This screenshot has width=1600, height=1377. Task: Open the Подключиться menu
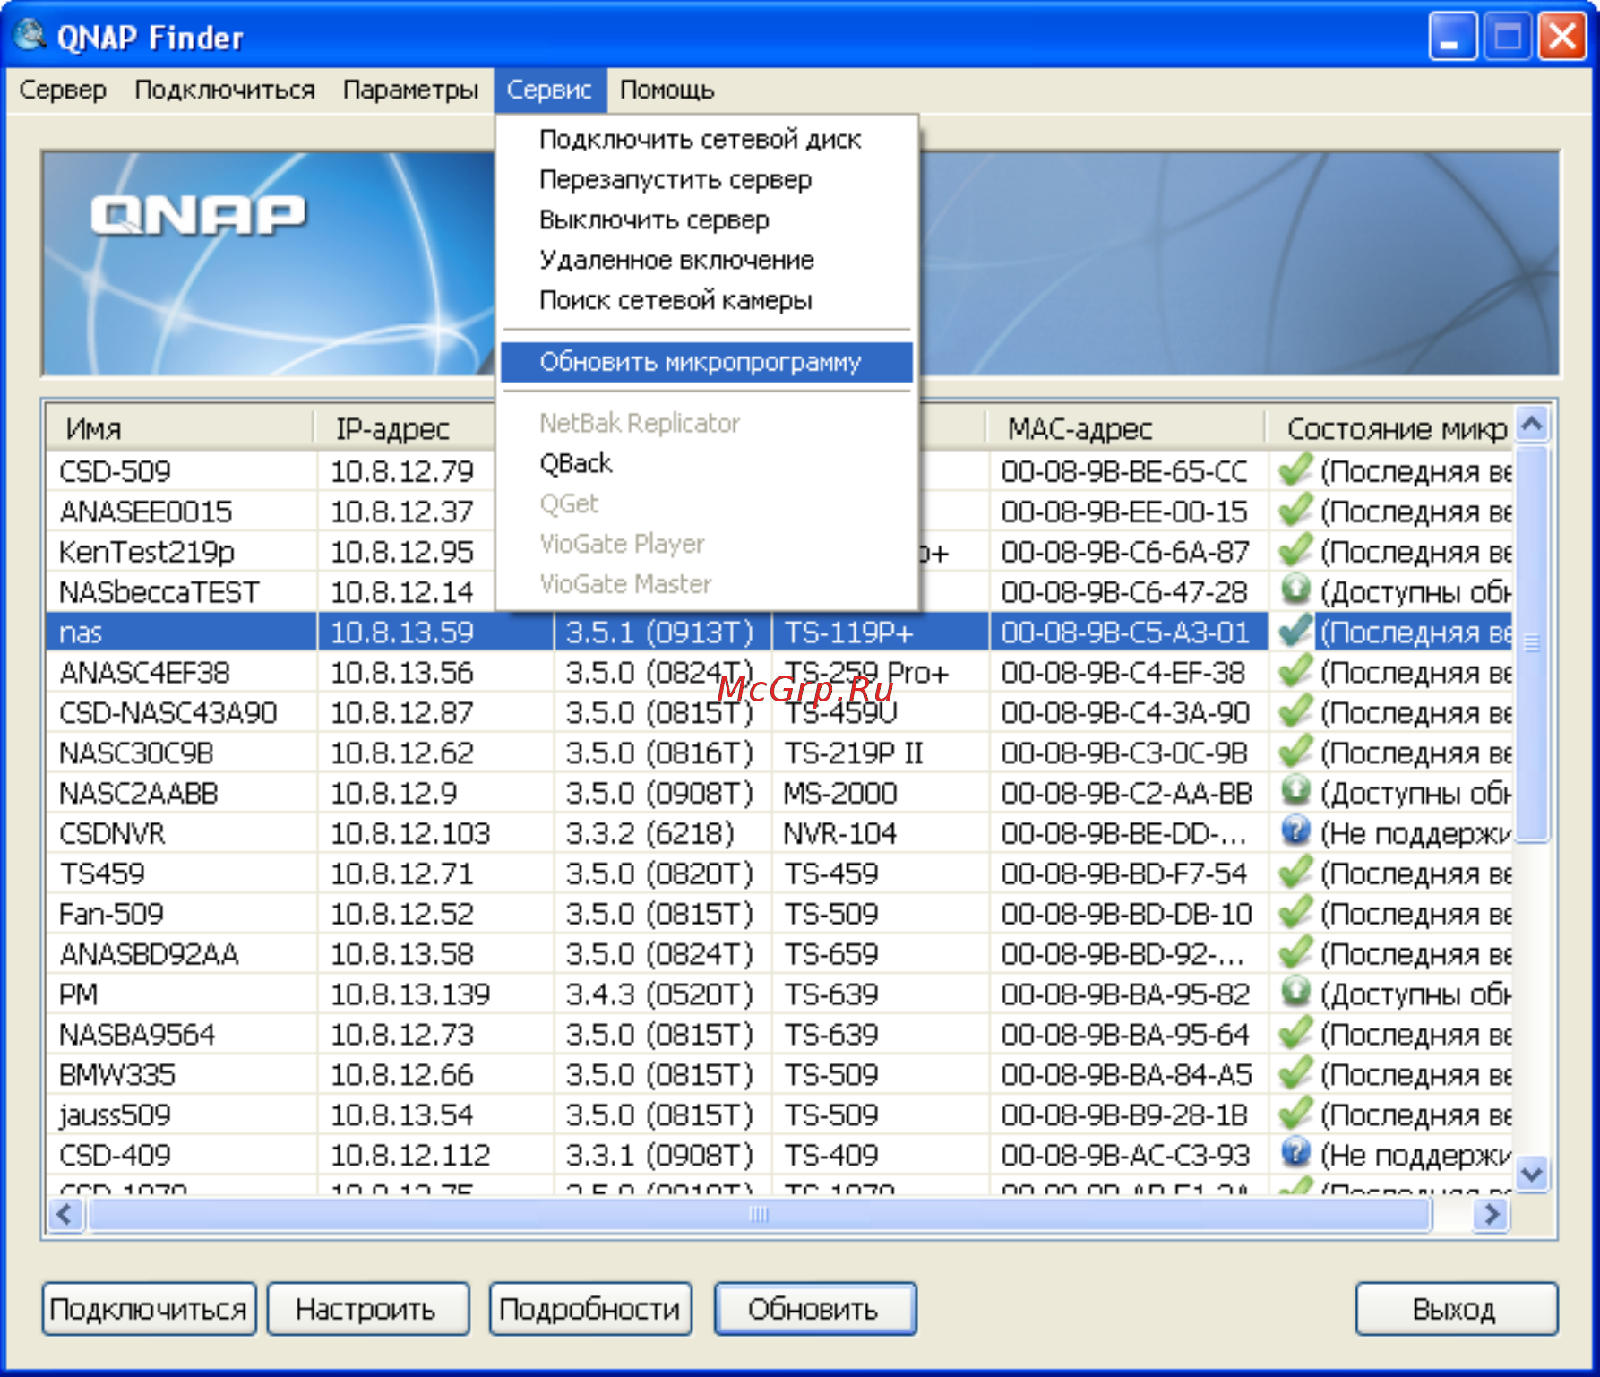point(224,90)
